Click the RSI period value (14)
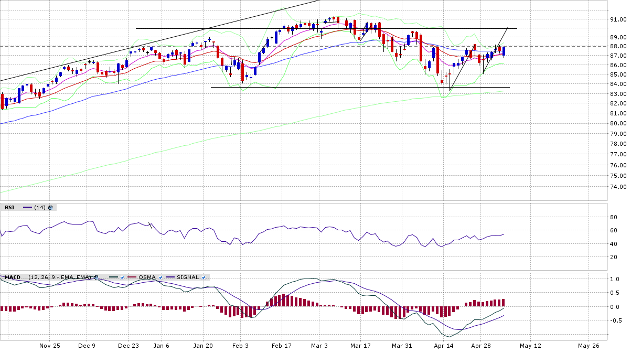Viewport: 631px width, 353px height. pyautogui.click(x=40, y=207)
